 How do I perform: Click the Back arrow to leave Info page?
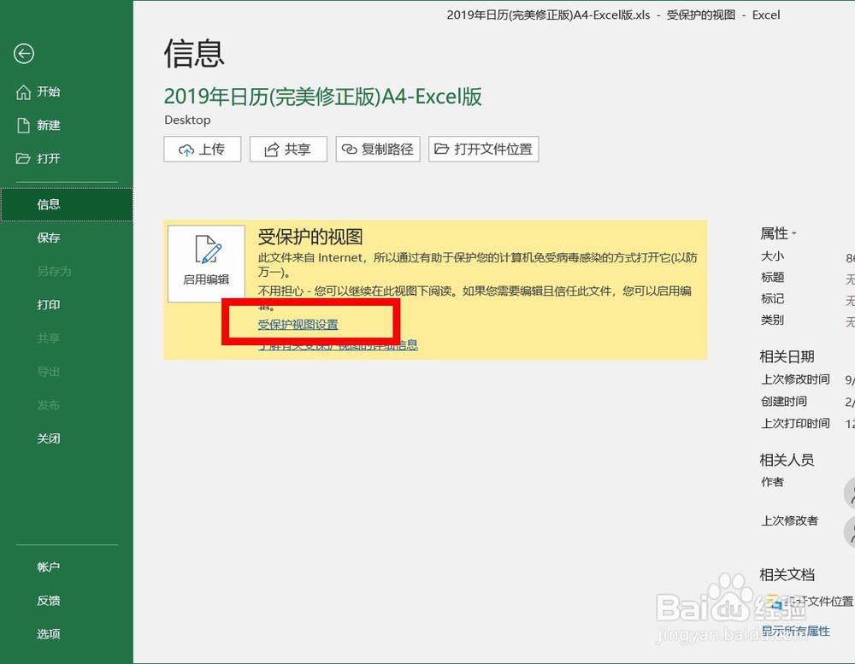point(25,54)
